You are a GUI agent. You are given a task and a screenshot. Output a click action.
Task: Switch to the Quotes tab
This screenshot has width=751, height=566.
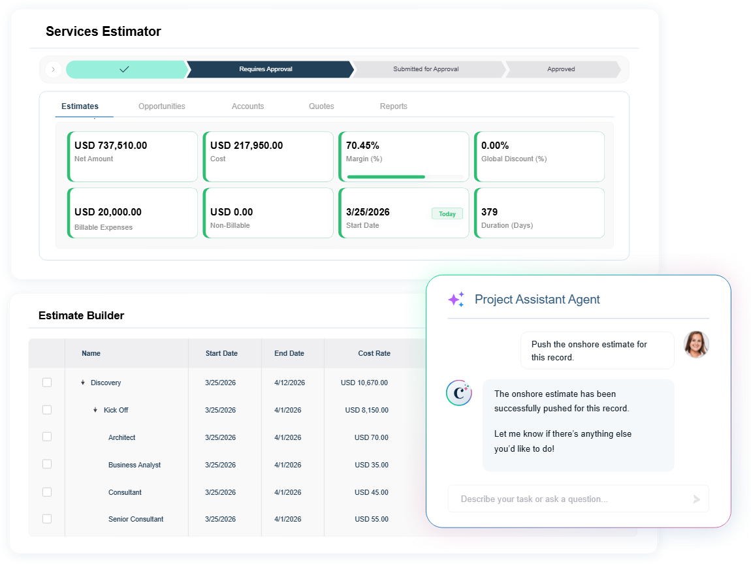pyautogui.click(x=321, y=106)
